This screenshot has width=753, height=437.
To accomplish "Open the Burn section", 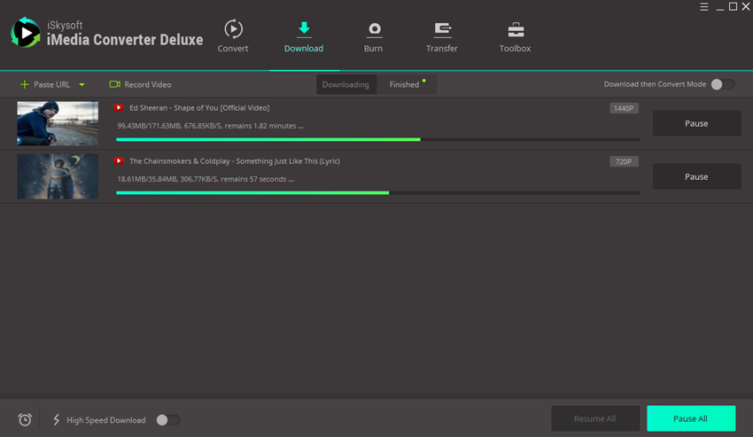I will 373,37.
